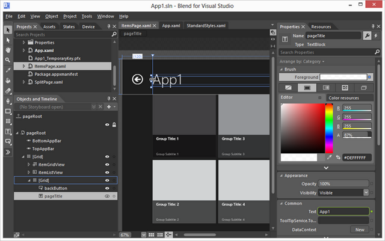Click the Text field containing App1
385x241 pixels.
(x=343, y=212)
